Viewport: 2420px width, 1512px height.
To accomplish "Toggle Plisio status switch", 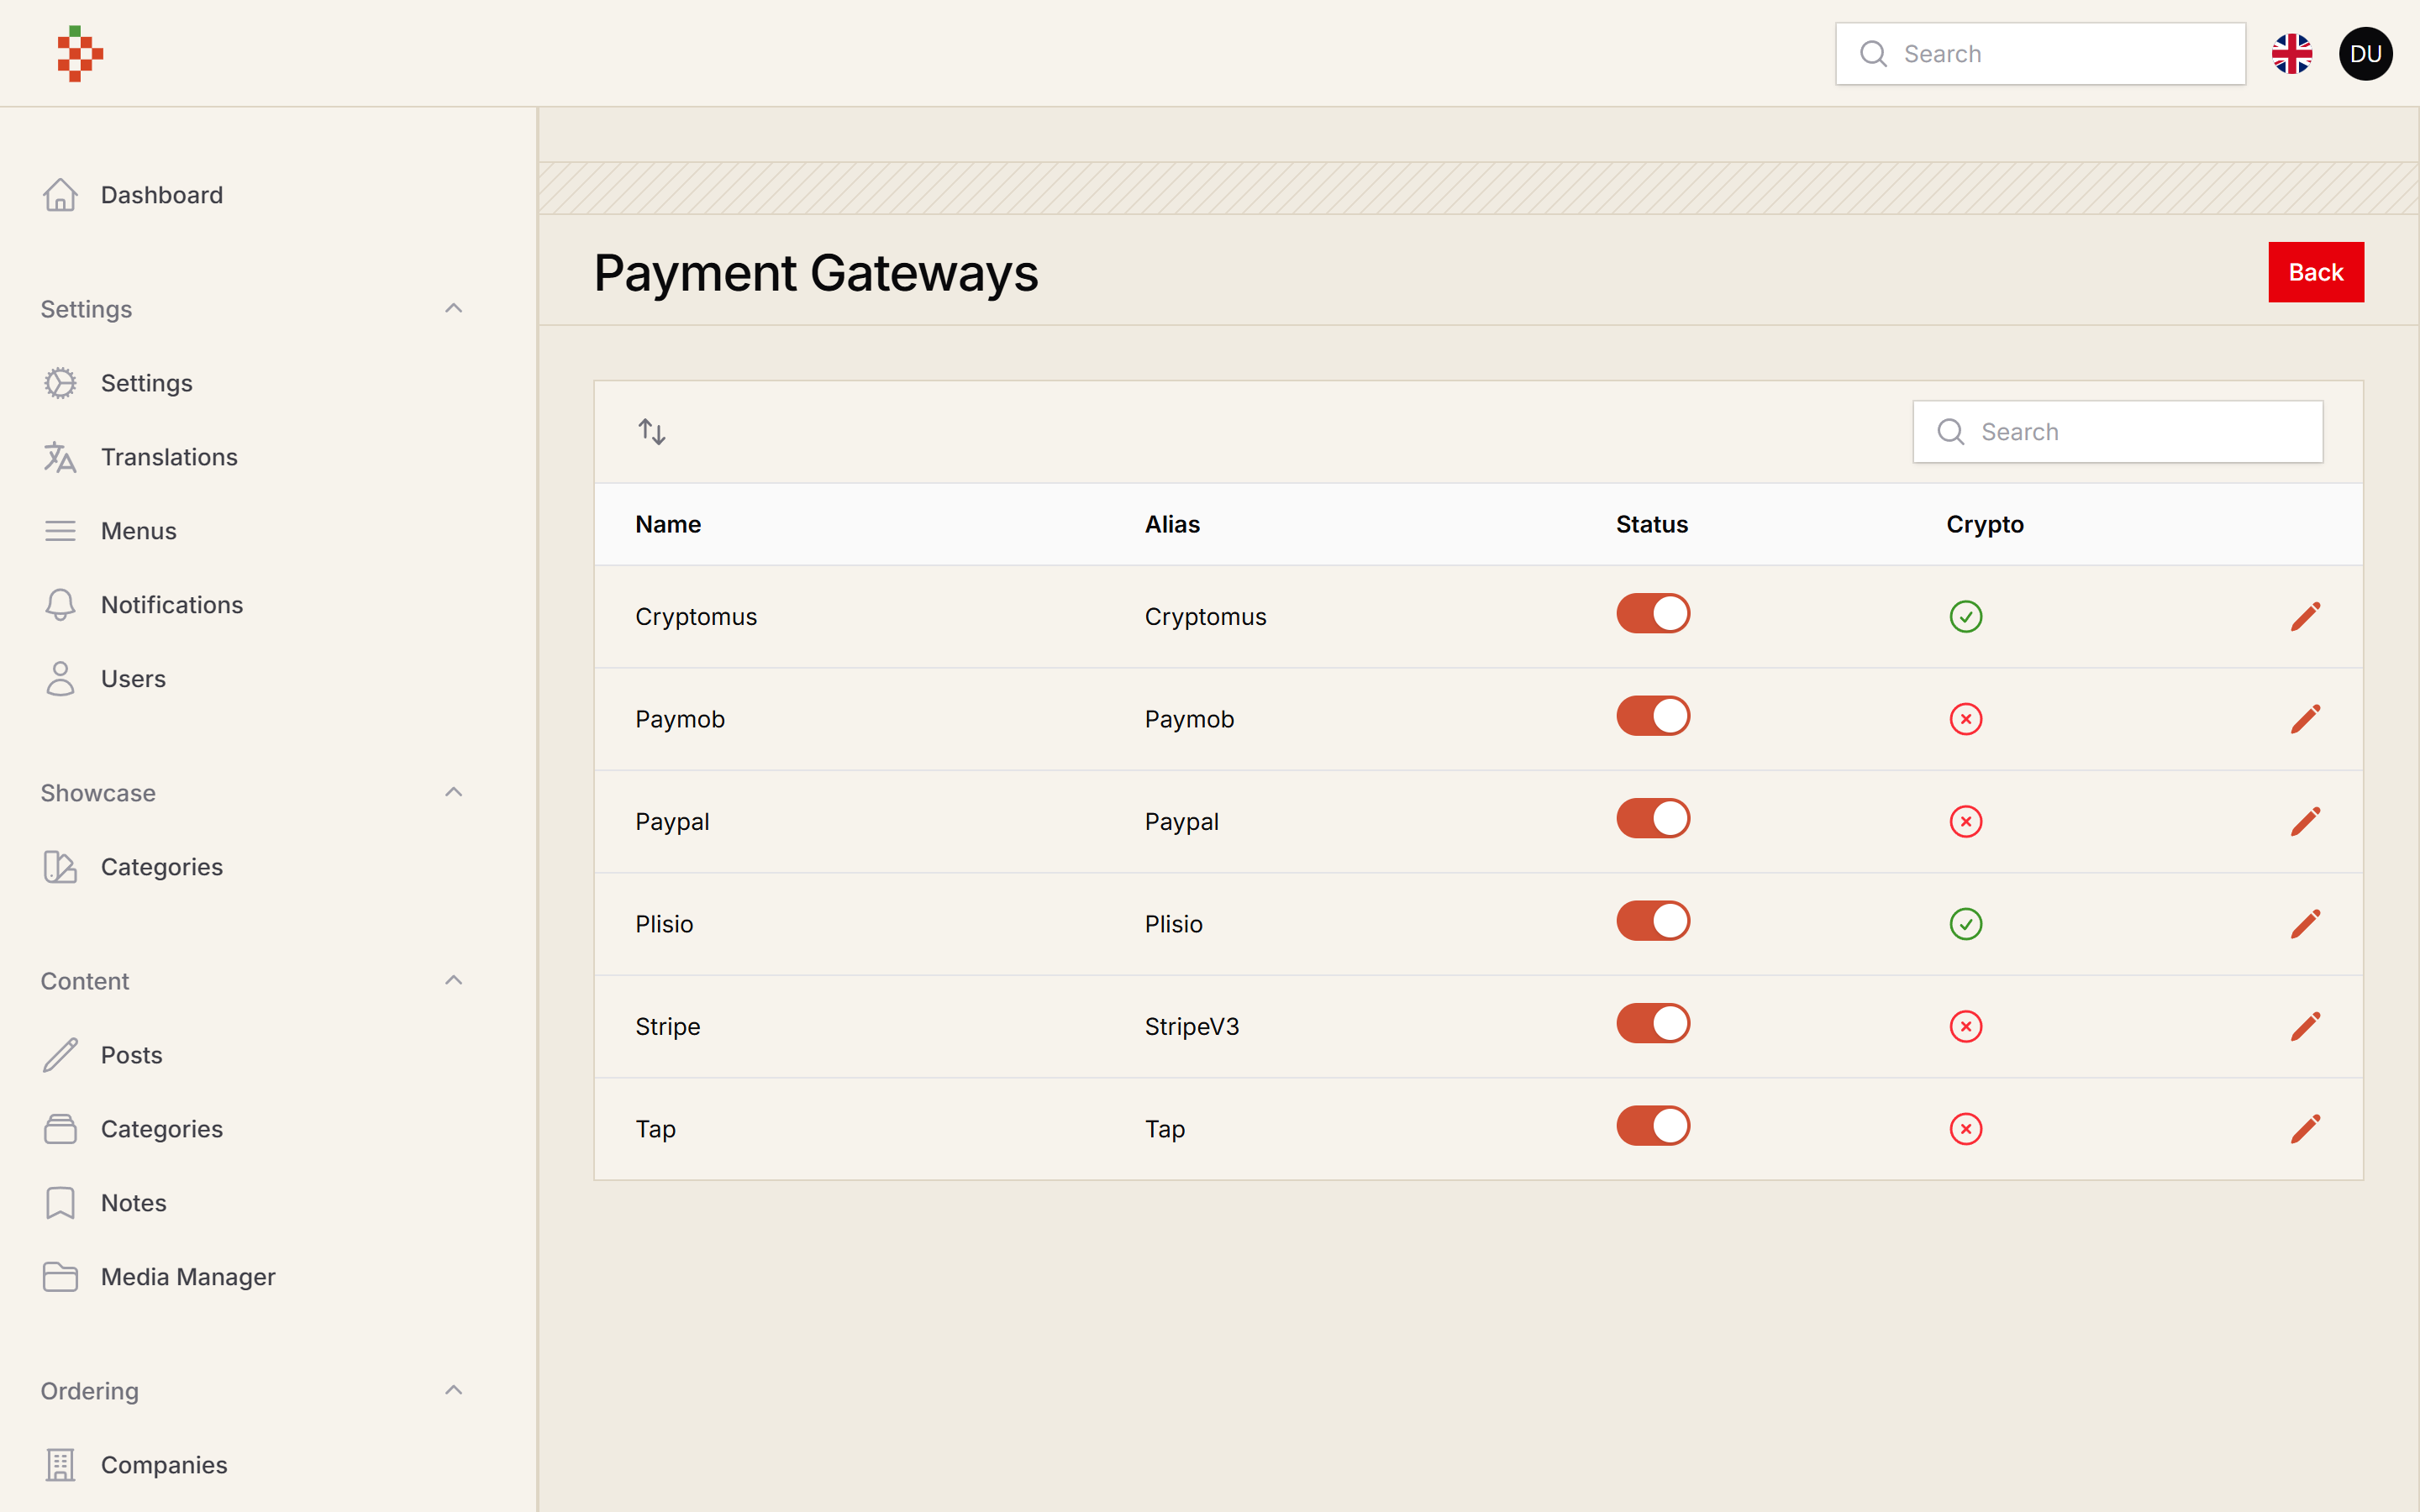I will 1653,921.
